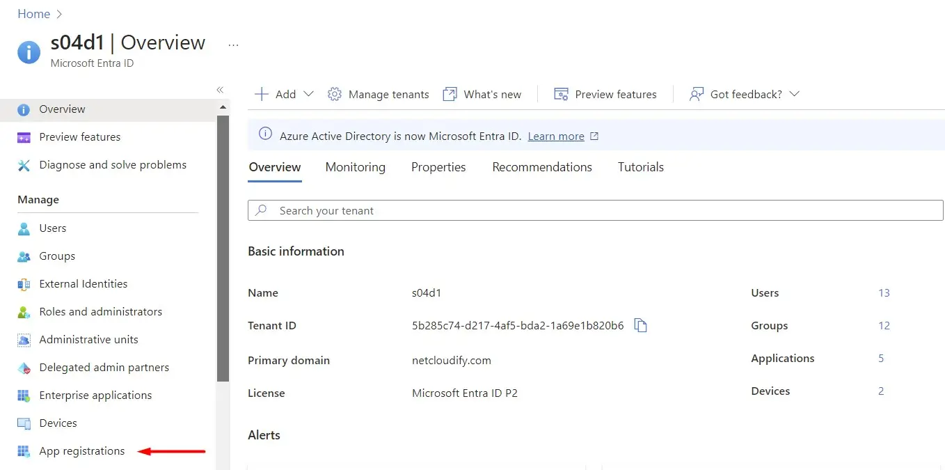
Task: Click the Manage tenants gear icon
Action: click(335, 94)
